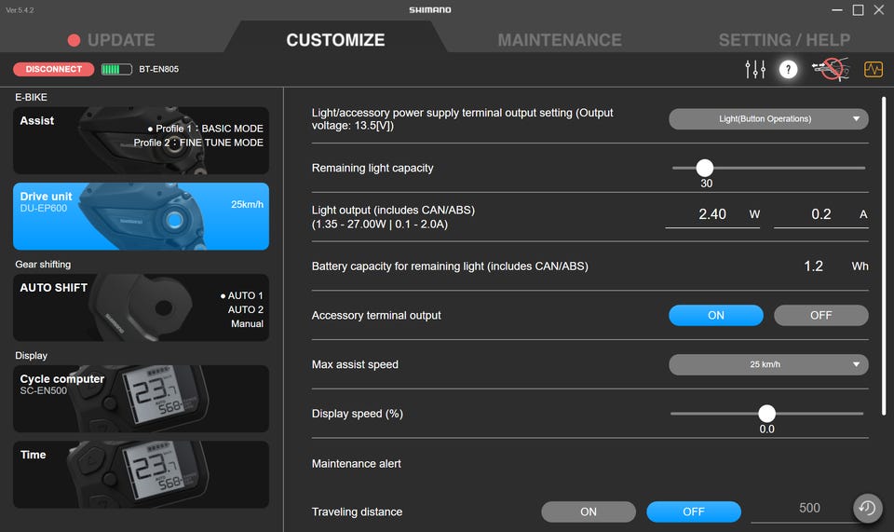Click the green battery level indicator
894x532 pixels.
point(116,69)
